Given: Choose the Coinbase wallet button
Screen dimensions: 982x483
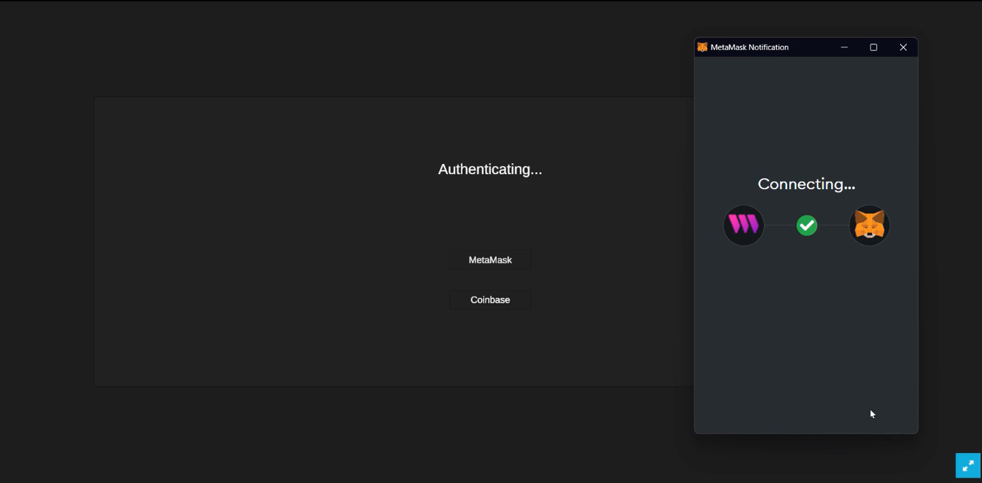Looking at the screenshot, I should tap(490, 300).
